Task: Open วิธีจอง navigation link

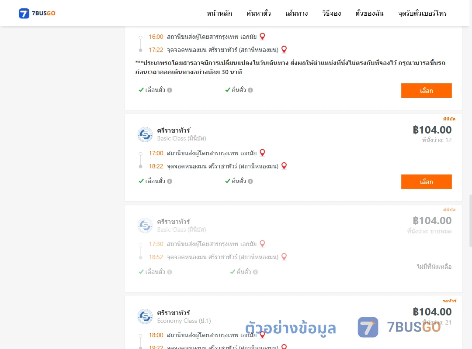Action: point(331,13)
